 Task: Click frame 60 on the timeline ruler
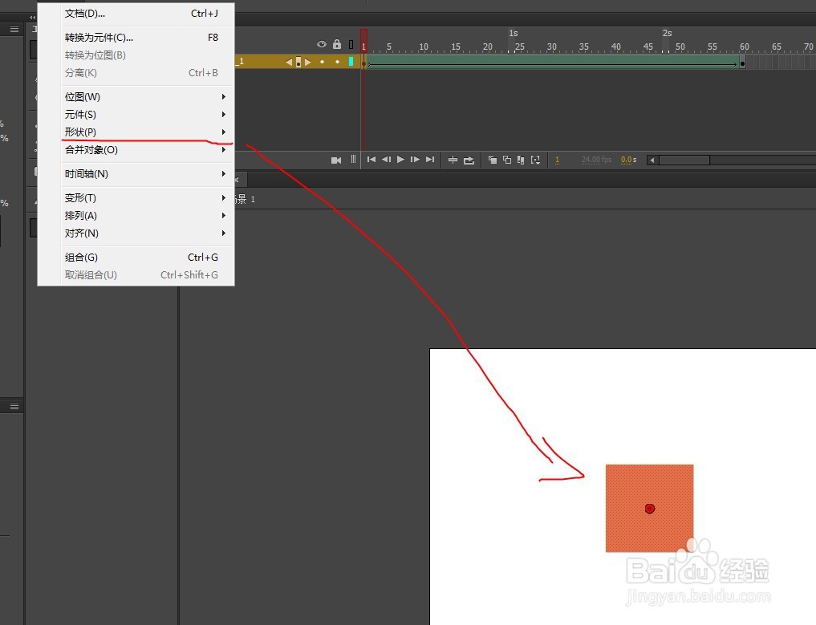[x=745, y=47]
